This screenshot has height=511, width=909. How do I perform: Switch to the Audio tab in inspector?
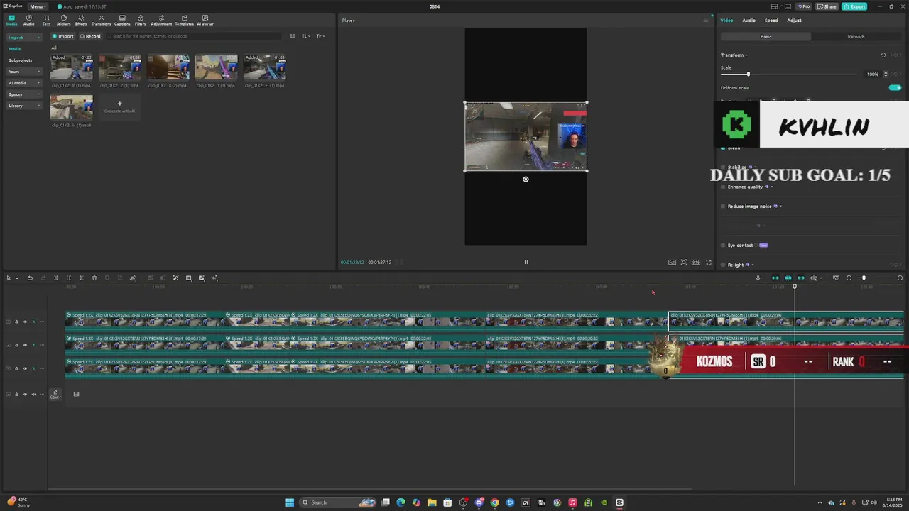[x=749, y=21]
